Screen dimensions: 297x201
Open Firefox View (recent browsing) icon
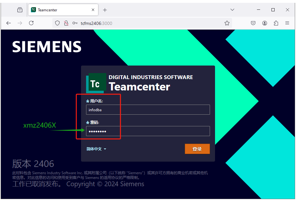pos(20,10)
